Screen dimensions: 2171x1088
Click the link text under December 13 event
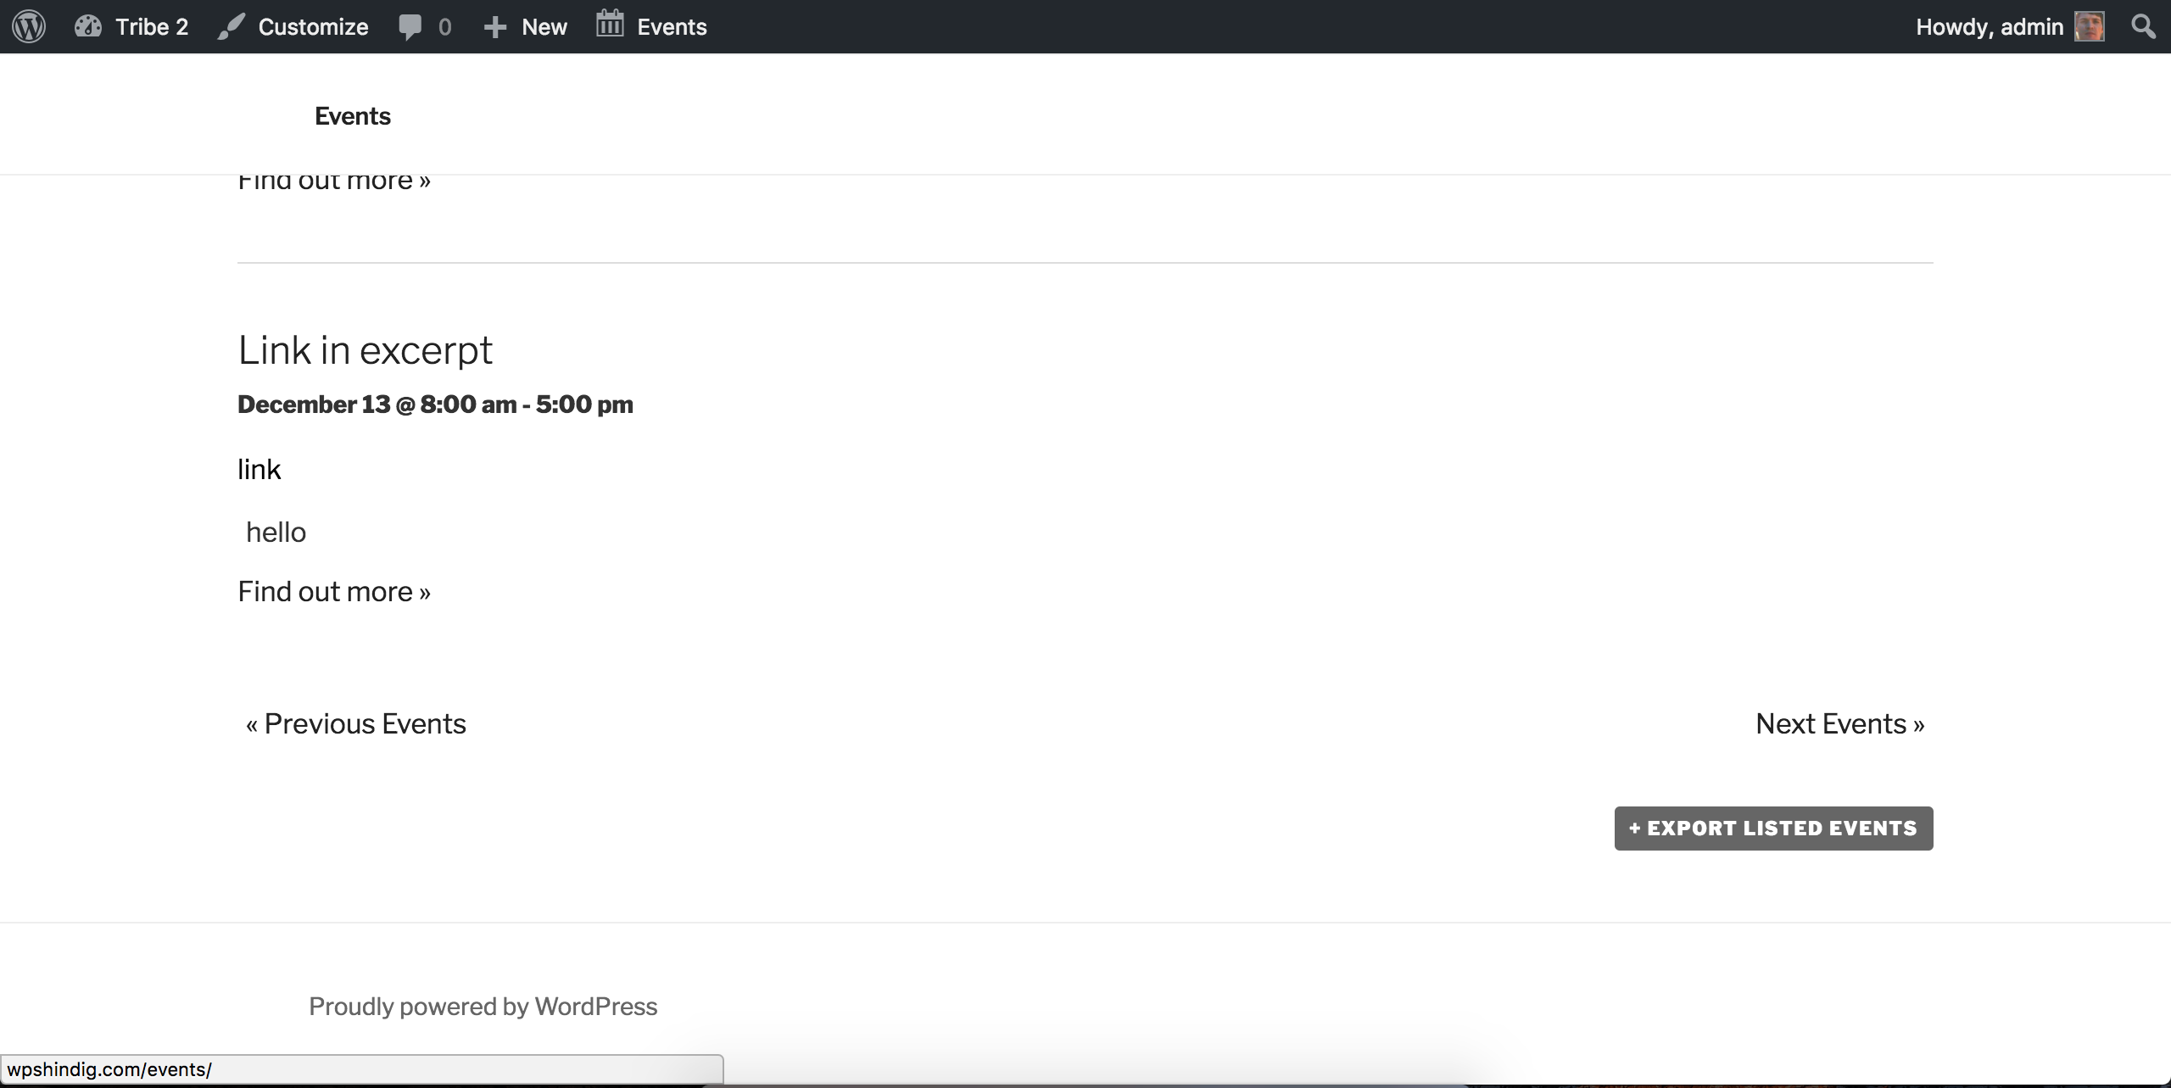259,468
